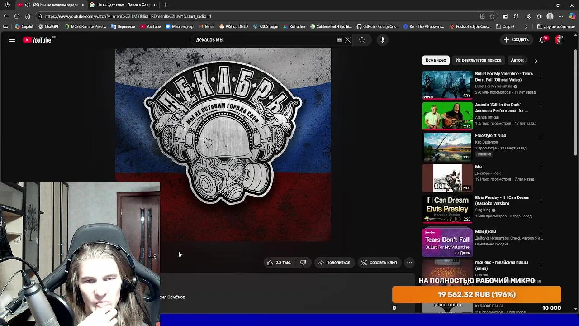Viewport: 579px width, 326px height.
Task: Open options for the паэнякс гавайская пицца video
Action: pos(541,263)
